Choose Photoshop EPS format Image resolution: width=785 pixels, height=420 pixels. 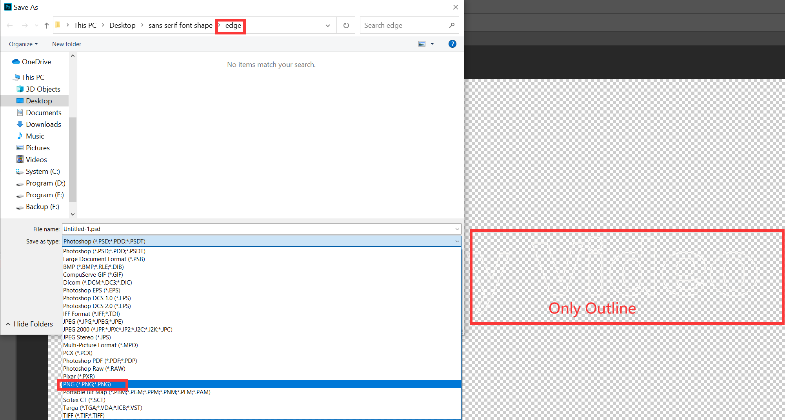(262, 290)
